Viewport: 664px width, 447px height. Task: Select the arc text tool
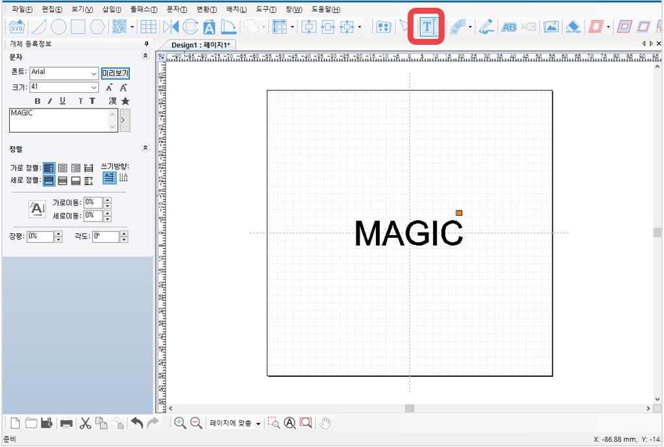point(458,27)
